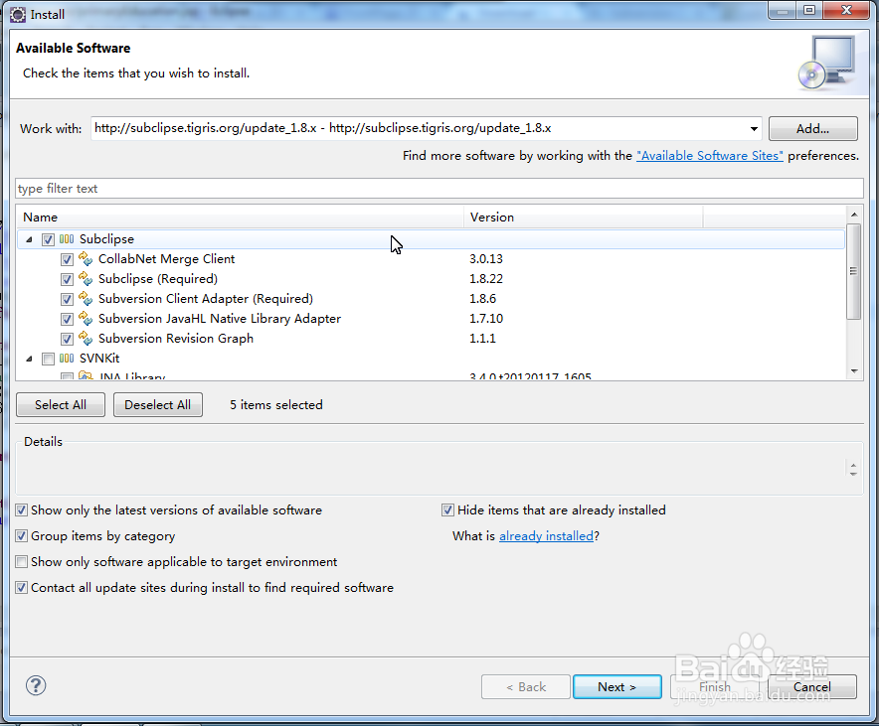Click the SVNKit category icon
Viewport: 879px width, 726px height.
click(x=67, y=359)
